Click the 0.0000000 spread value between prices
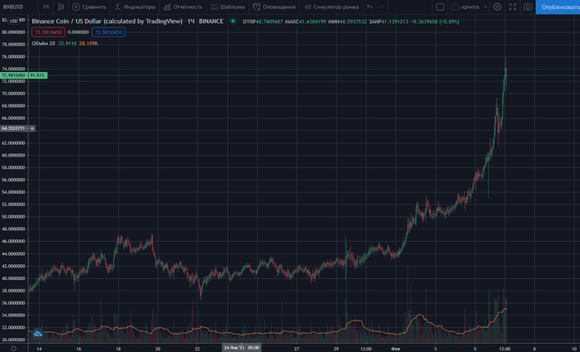580x352 pixels. 78,32
